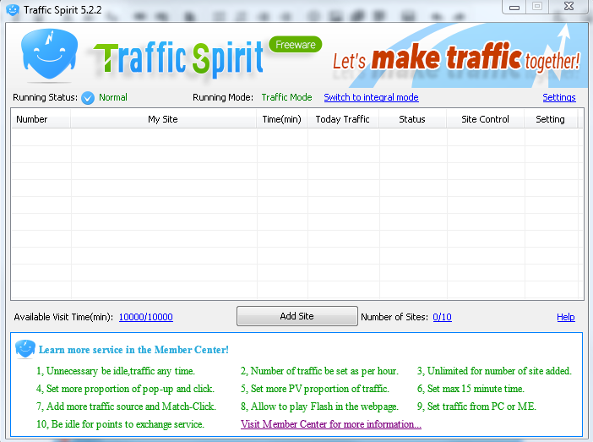Click the Time(min) column header
The height and width of the screenshot is (442, 593).
[x=282, y=119]
